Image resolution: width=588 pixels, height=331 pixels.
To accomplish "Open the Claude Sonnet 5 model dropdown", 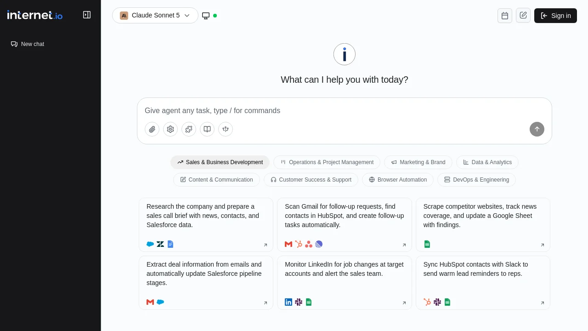I will (155, 16).
